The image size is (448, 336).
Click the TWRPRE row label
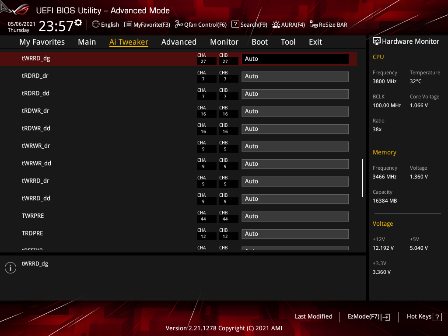pos(33,216)
